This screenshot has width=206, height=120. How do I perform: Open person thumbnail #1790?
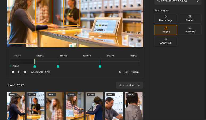pos(114,106)
